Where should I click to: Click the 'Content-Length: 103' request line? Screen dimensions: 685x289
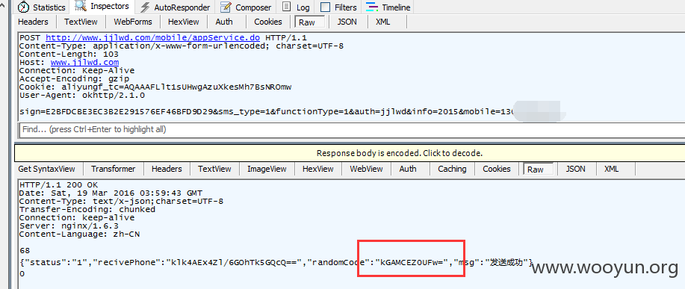coord(69,54)
